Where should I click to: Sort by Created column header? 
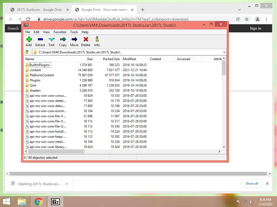162,59
